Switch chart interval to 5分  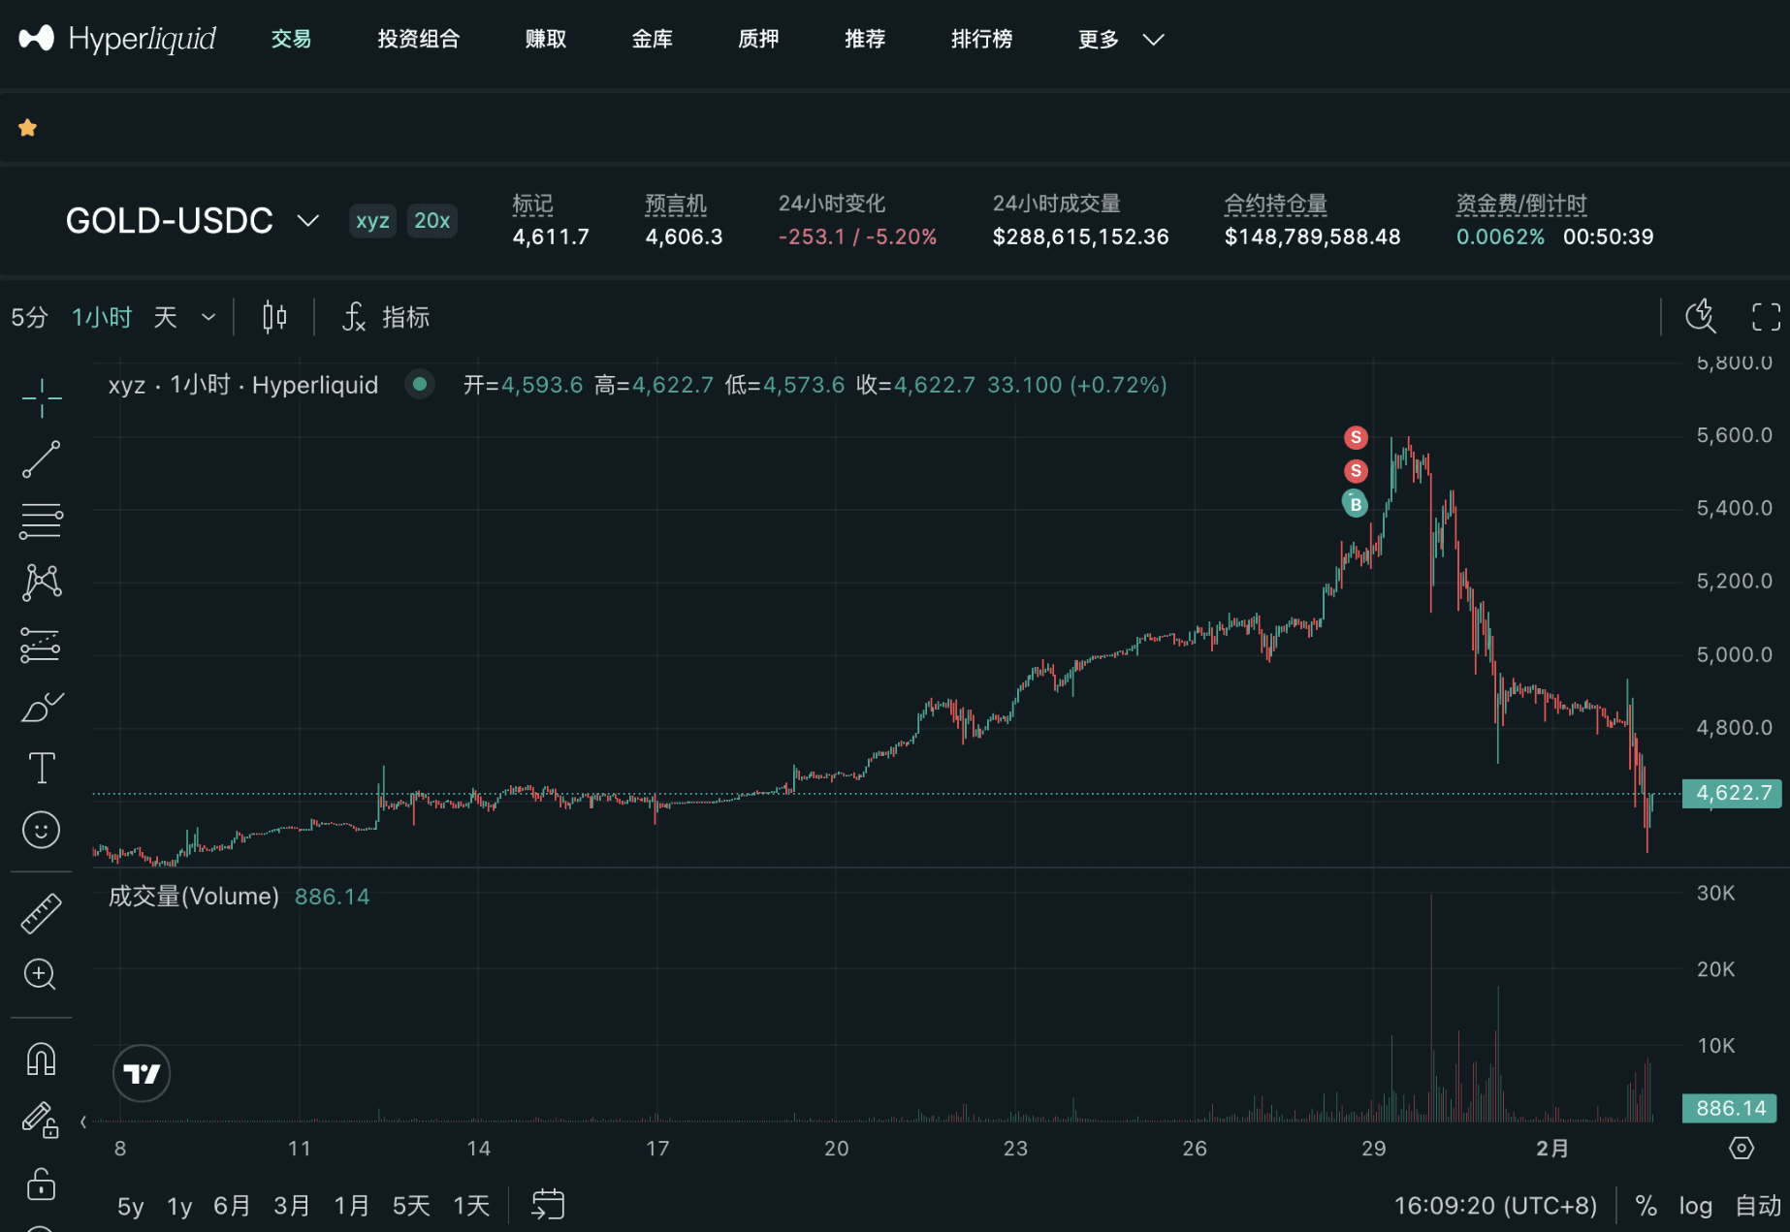click(29, 317)
